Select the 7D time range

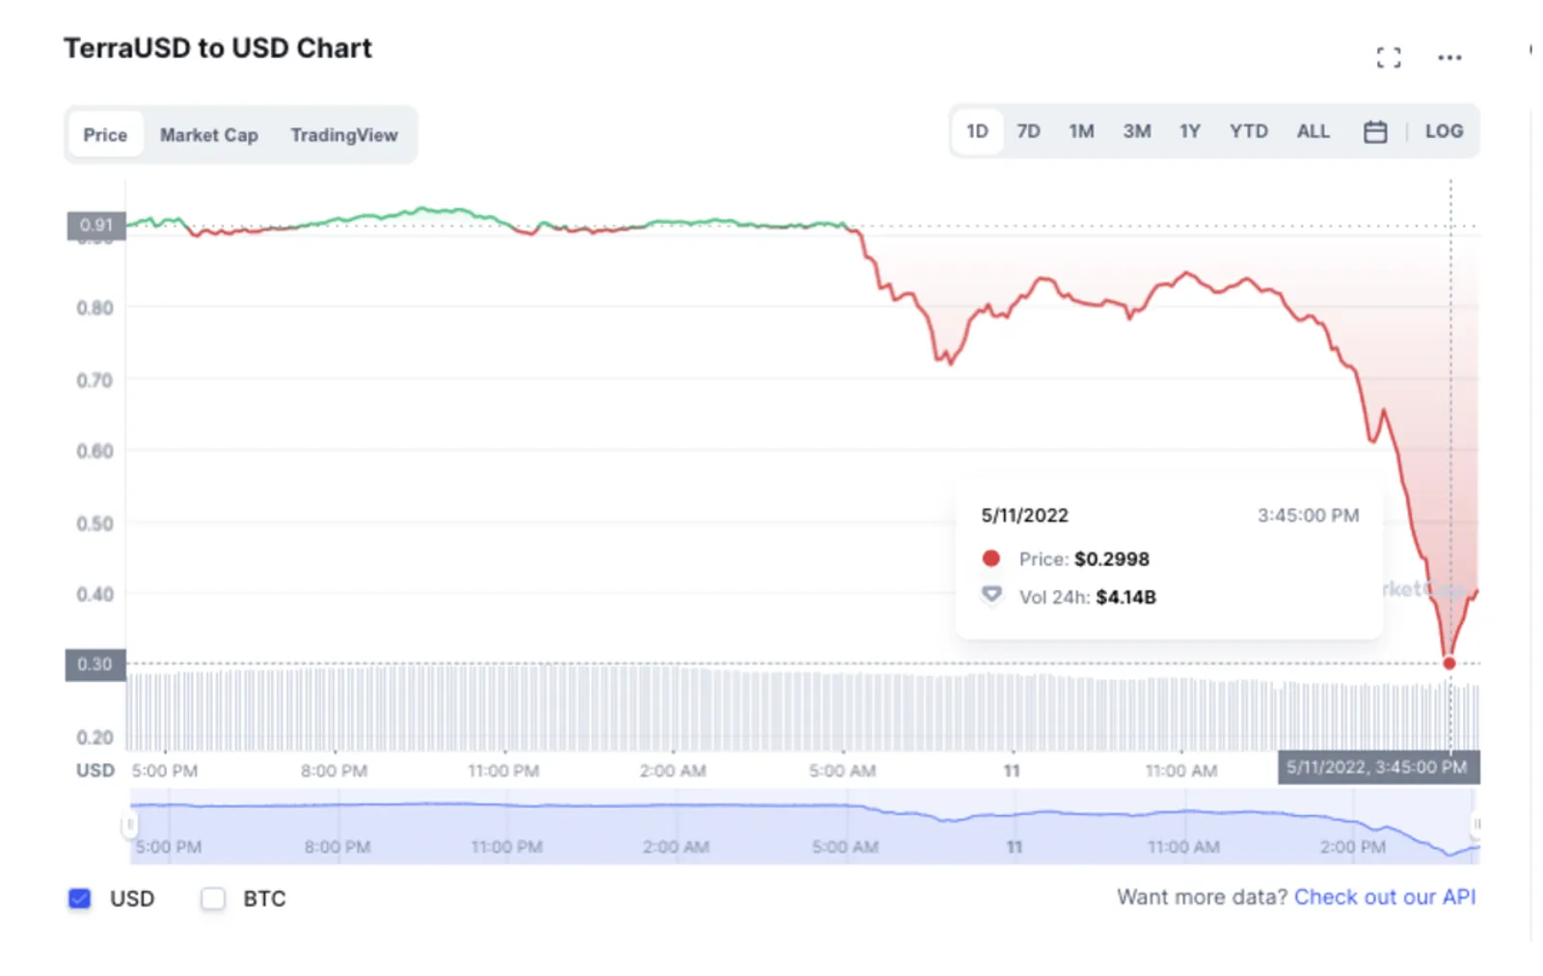click(x=1028, y=131)
